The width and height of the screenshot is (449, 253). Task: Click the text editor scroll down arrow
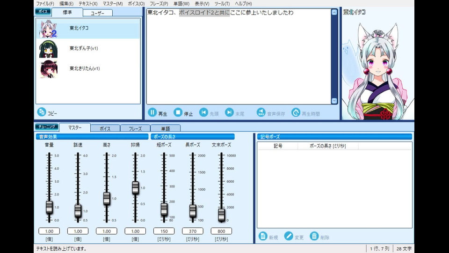(334, 101)
